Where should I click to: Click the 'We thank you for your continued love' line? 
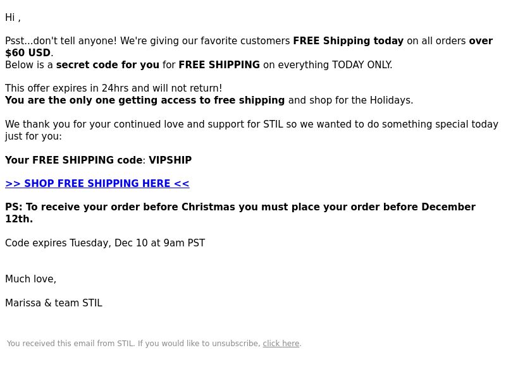(252, 124)
